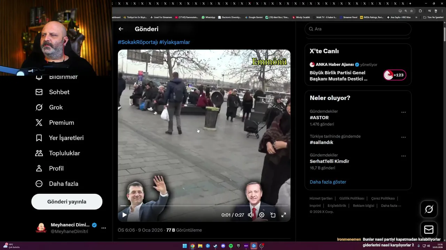This screenshot has width=446, height=250.
Task: Open floating Grok button
Action: (x=429, y=209)
